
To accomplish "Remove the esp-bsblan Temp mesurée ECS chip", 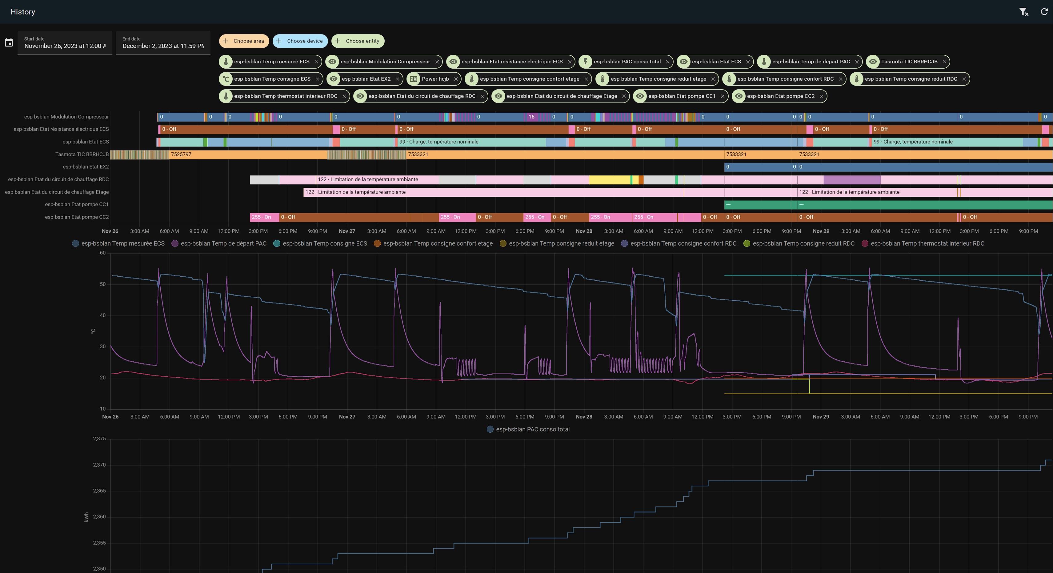I will coord(316,62).
